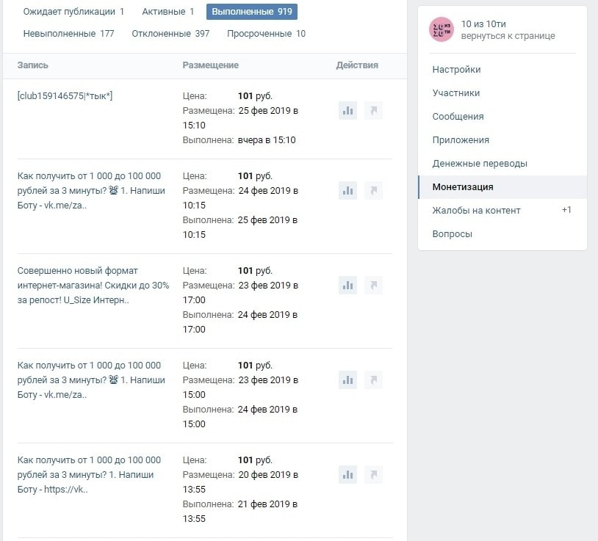
Task: Click share arrow icon for the club159146575 post
Action: coord(373,111)
